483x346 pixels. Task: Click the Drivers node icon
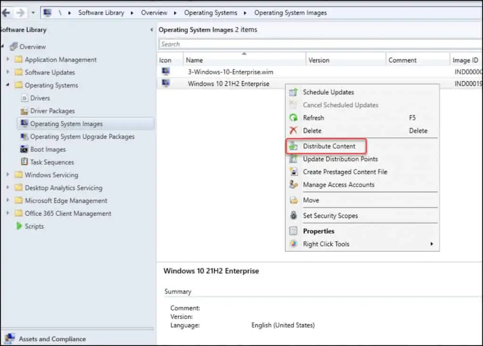click(25, 98)
